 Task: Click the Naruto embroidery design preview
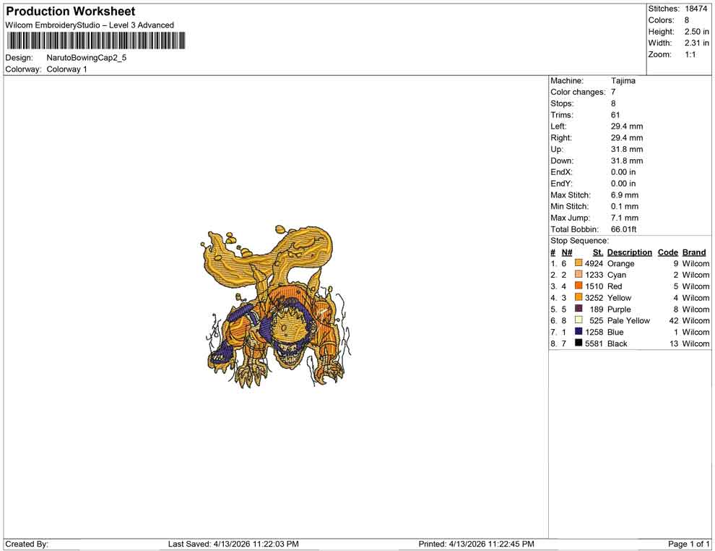[276, 306]
